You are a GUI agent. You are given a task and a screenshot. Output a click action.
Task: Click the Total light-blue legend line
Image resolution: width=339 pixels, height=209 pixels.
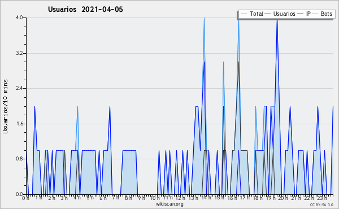(x=244, y=14)
